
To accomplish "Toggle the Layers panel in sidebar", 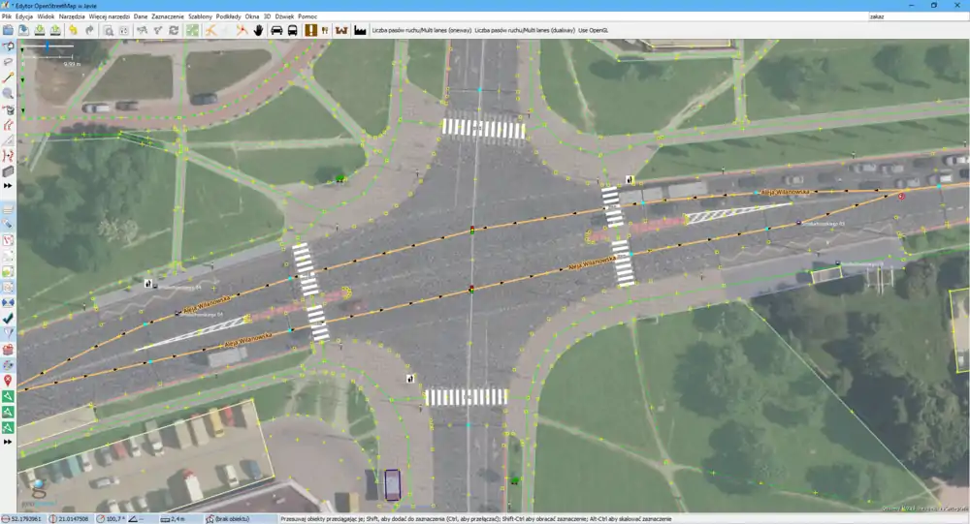I will coord(8,208).
